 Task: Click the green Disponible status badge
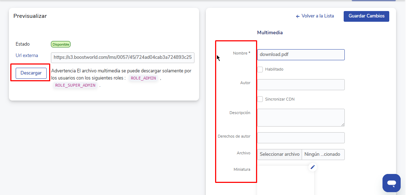click(x=61, y=45)
